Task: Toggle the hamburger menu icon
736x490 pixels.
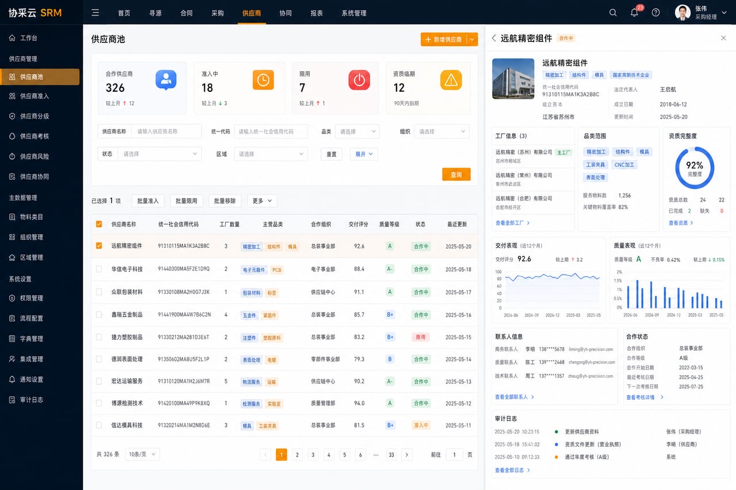Action: tap(95, 13)
